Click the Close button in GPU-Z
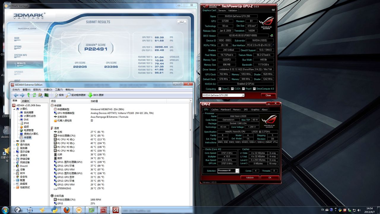The height and width of the screenshot is (214, 380). pyautogui.click(x=268, y=95)
